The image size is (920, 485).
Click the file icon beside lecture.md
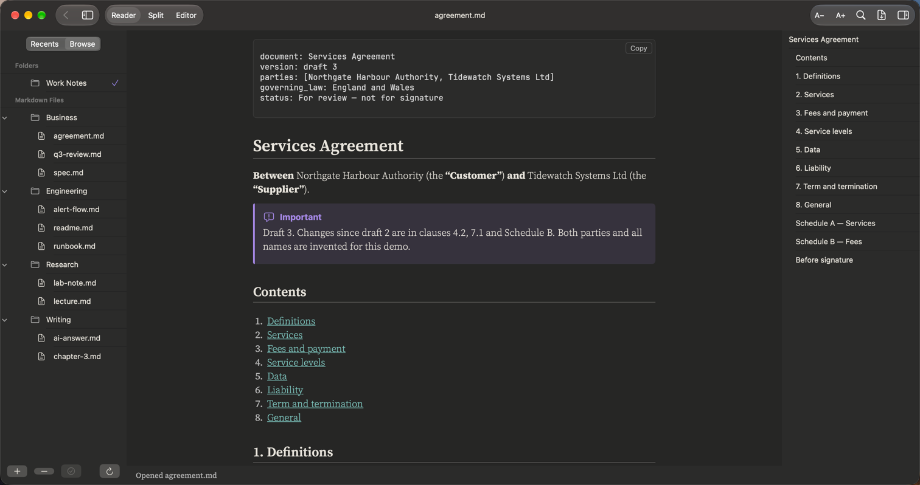[x=41, y=301]
